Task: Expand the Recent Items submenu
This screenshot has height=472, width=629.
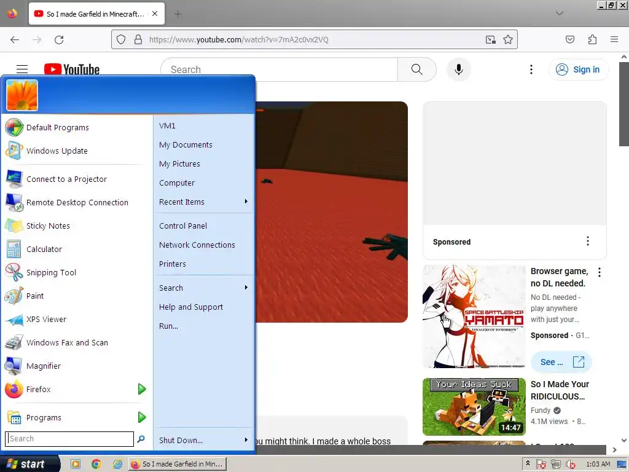Action: click(x=204, y=202)
